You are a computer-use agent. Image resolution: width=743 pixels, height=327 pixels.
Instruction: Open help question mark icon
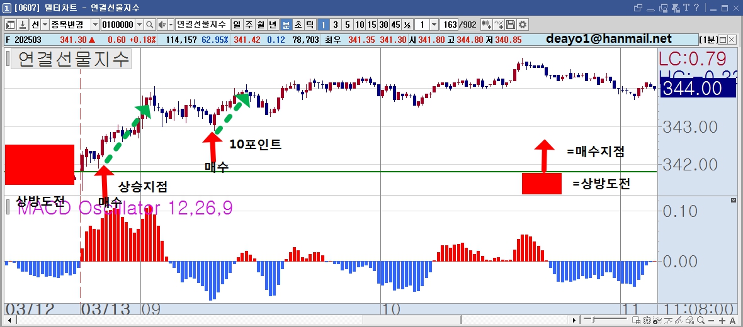pyautogui.click(x=696, y=7)
